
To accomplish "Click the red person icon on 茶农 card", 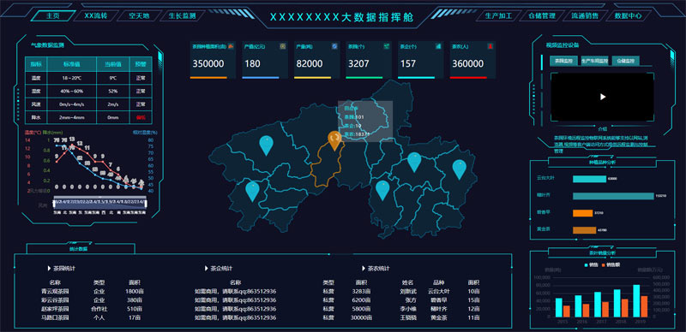I will (x=490, y=45).
